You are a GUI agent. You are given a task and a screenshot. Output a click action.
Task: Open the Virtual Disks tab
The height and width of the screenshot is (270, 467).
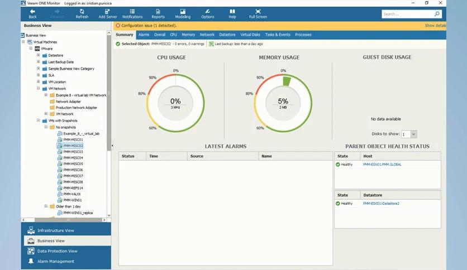click(x=250, y=35)
